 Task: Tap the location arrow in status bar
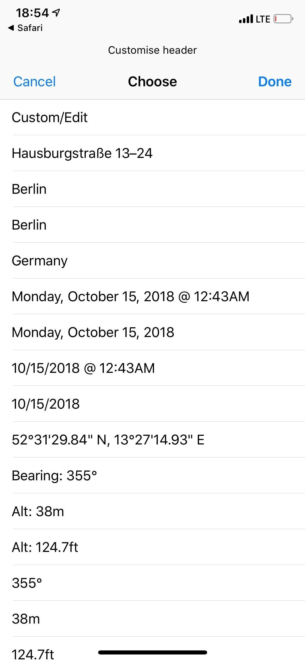[x=56, y=12]
